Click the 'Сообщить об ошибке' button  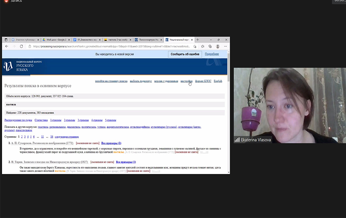point(185,54)
